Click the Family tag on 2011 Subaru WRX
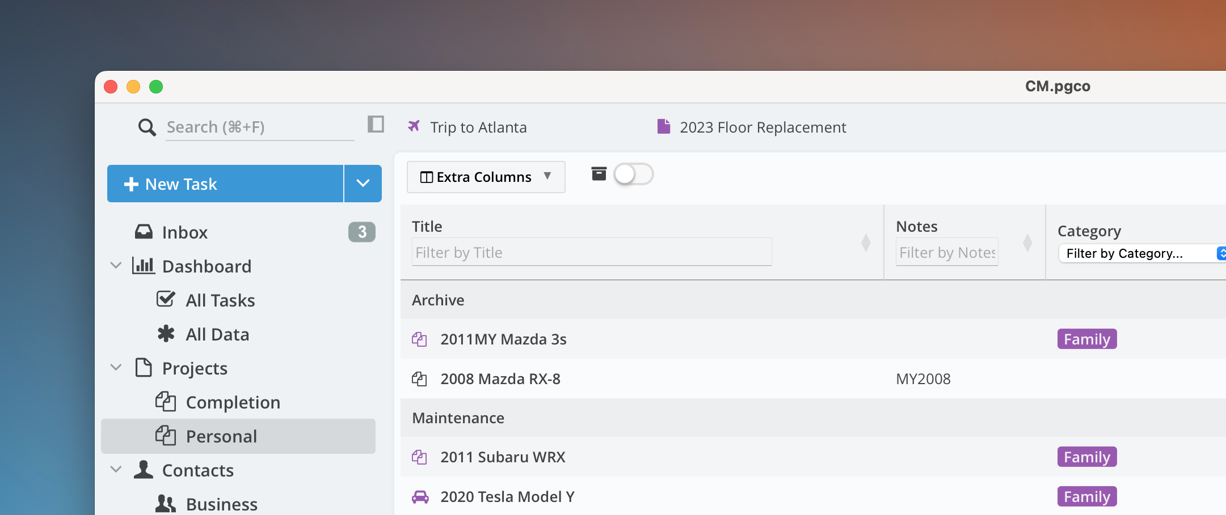The image size is (1226, 515). tap(1086, 457)
